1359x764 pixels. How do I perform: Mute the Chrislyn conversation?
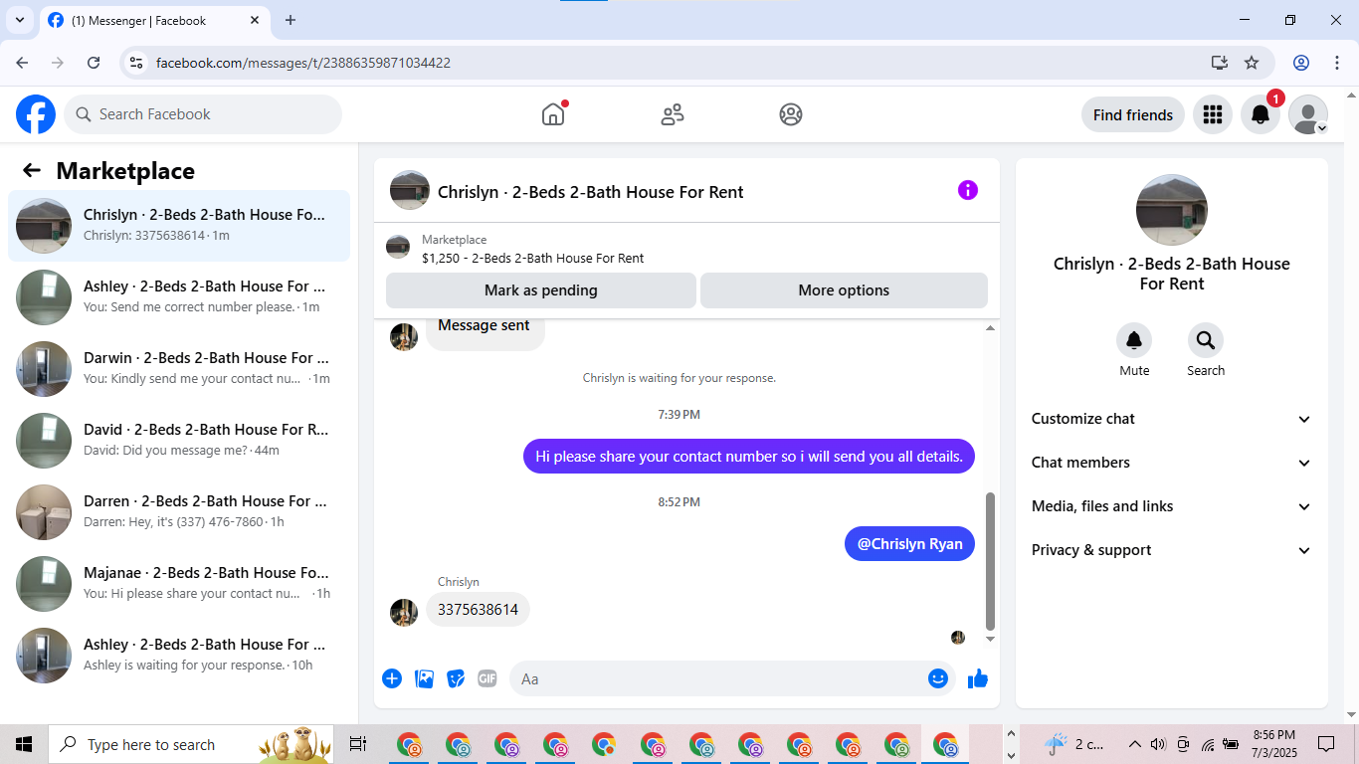[x=1134, y=340]
